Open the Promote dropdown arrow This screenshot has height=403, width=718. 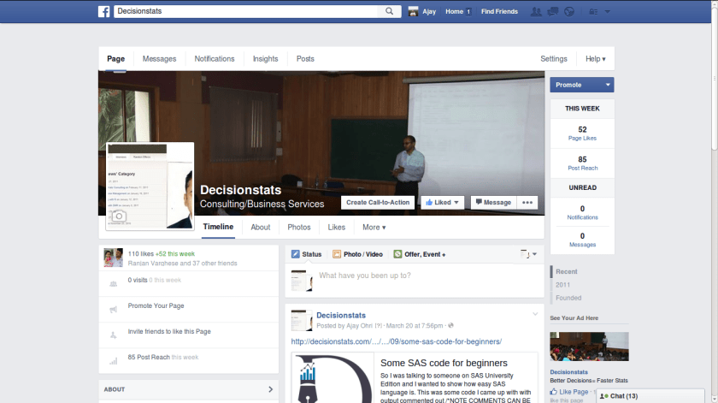tap(608, 85)
